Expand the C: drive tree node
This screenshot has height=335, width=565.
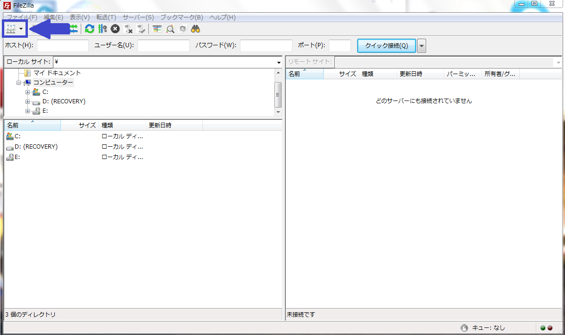28,92
